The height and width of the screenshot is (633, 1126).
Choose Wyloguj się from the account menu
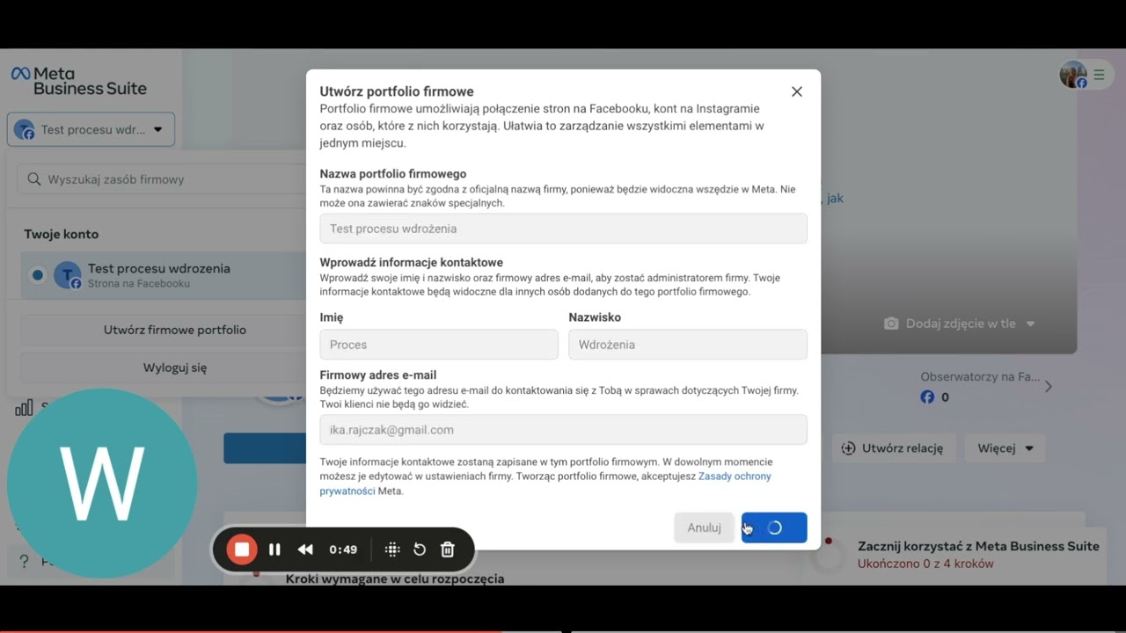click(175, 367)
